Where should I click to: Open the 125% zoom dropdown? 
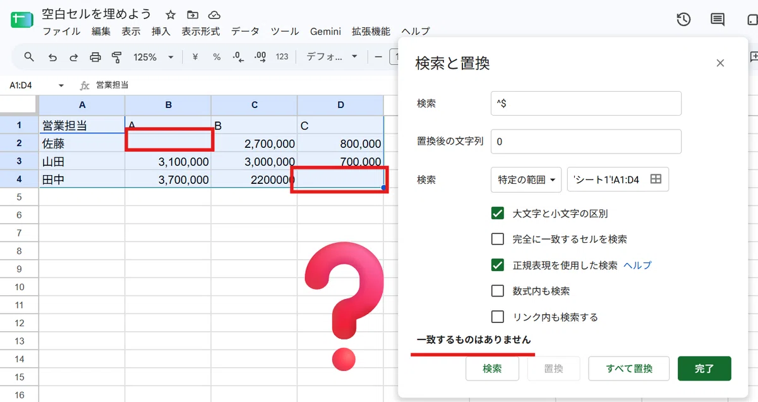tap(153, 57)
